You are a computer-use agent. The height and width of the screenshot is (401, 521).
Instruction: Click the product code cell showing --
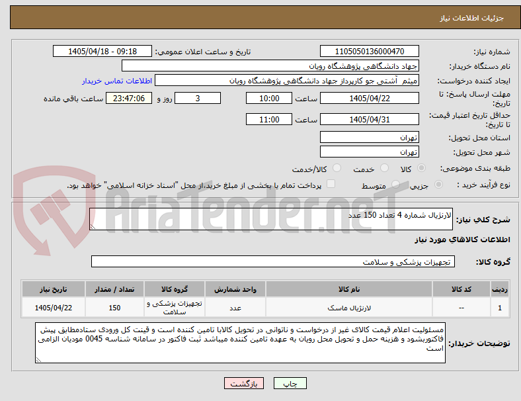click(x=461, y=308)
